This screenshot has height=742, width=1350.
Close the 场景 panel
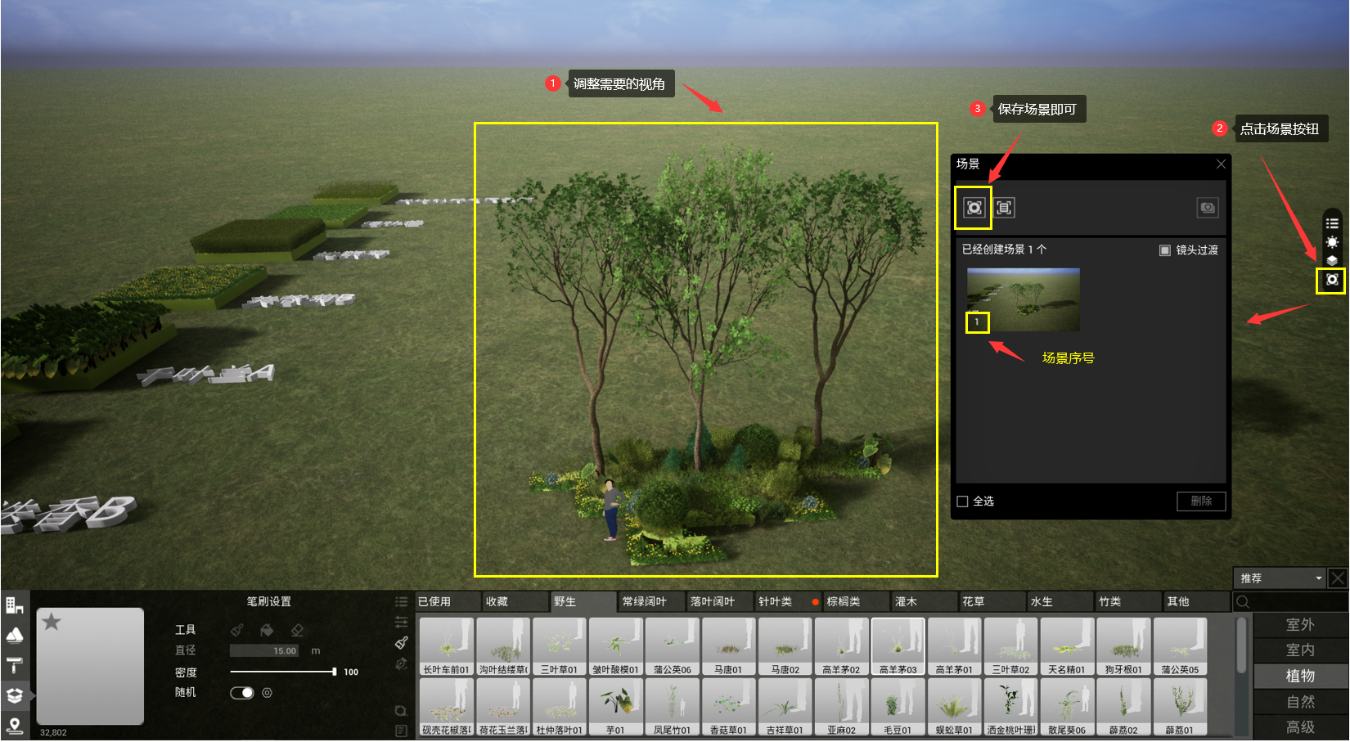click(x=1221, y=164)
